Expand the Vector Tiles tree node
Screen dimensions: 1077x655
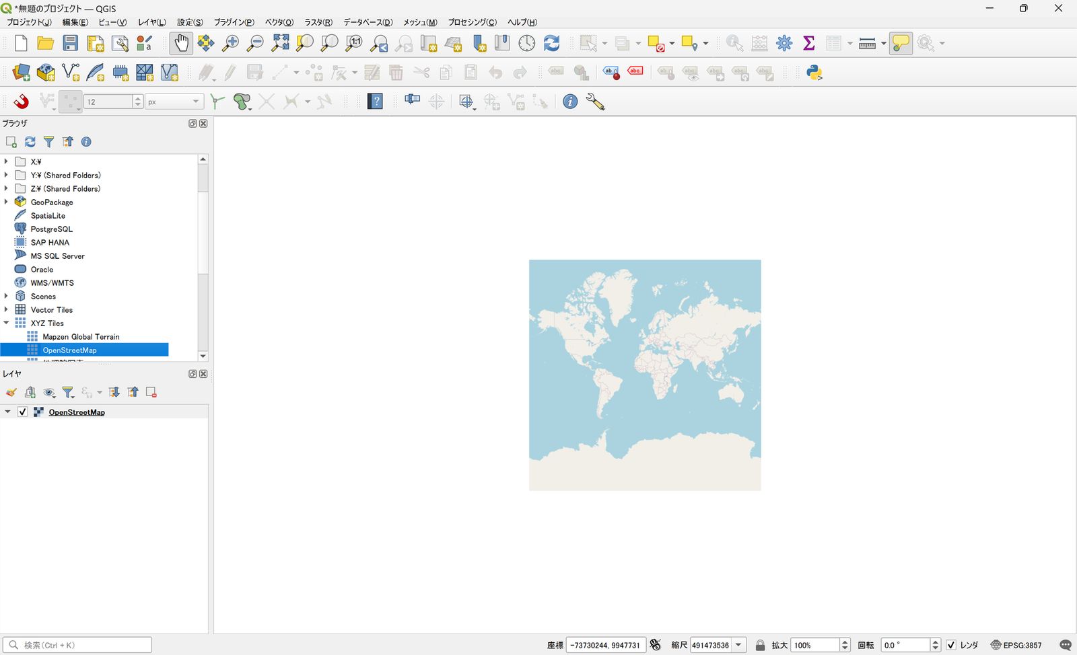(x=6, y=309)
